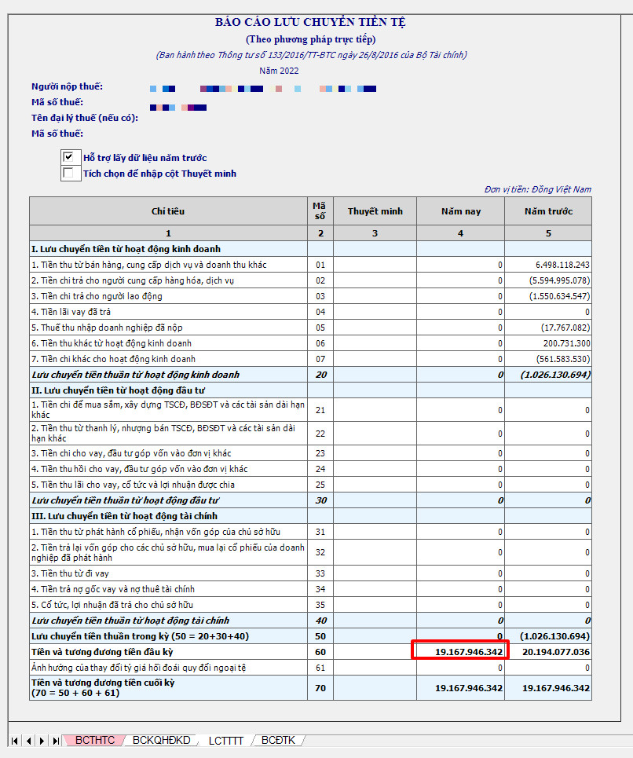Toggle 'Hỗ trợ lấy dữ liệu năm trước' checkbox
The height and width of the screenshot is (758, 633).
(68, 158)
